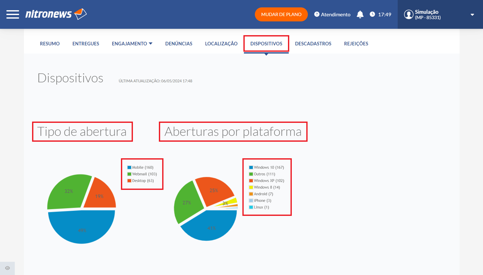Screen dimensions: 483x275
Task: Open the Localização tab
Action: (x=221, y=44)
